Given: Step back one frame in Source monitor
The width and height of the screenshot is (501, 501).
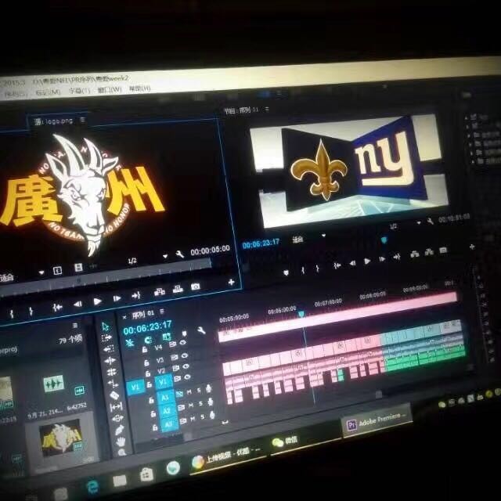Looking at the screenshot, I should (77, 305).
